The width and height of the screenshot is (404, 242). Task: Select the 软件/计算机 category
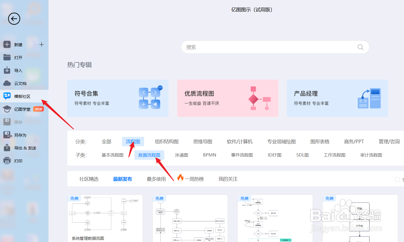coord(240,141)
